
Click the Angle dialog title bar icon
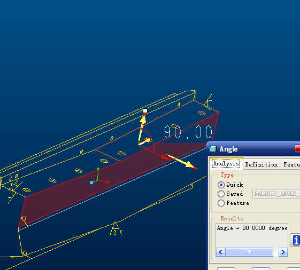coord(213,149)
